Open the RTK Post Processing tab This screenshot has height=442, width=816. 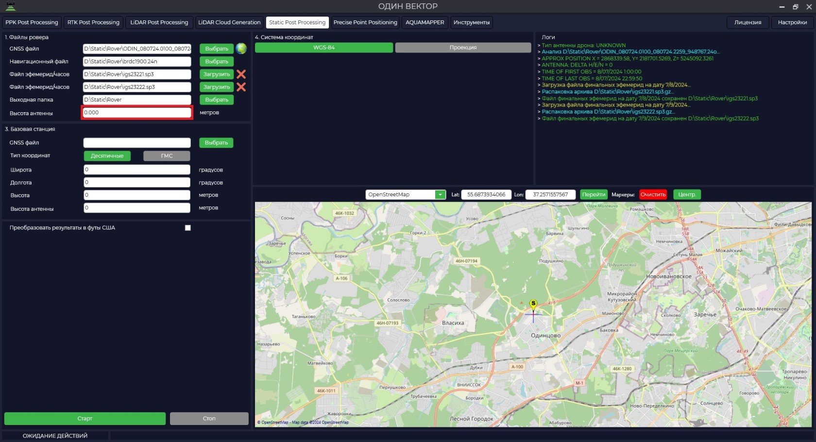(x=93, y=22)
